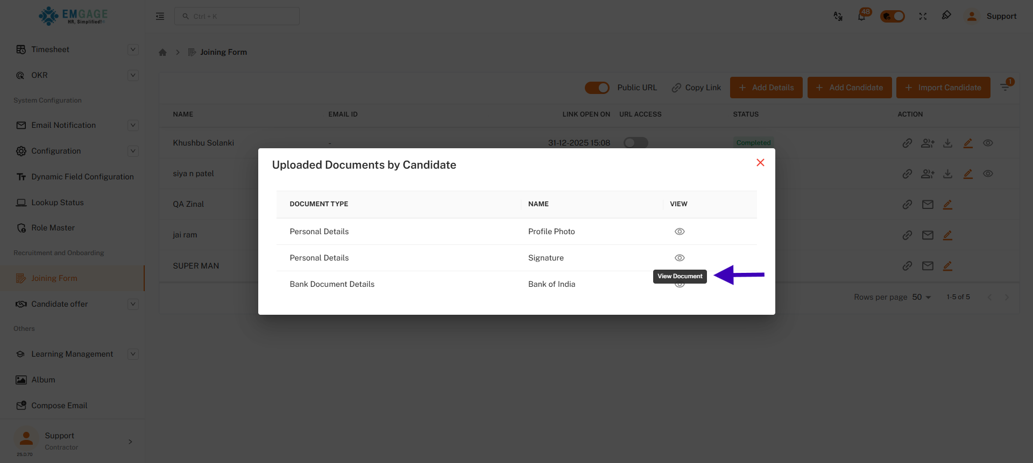The width and height of the screenshot is (1033, 463).
Task: Expand the Configuration chevron
Action: coord(133,151)
